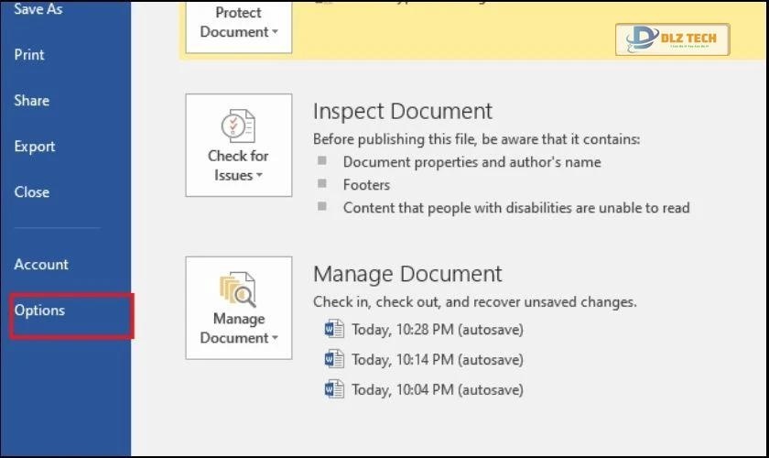Open Word Options from the sidebar
This screenshot has height=458, width=769.
[x=40, y=311]
